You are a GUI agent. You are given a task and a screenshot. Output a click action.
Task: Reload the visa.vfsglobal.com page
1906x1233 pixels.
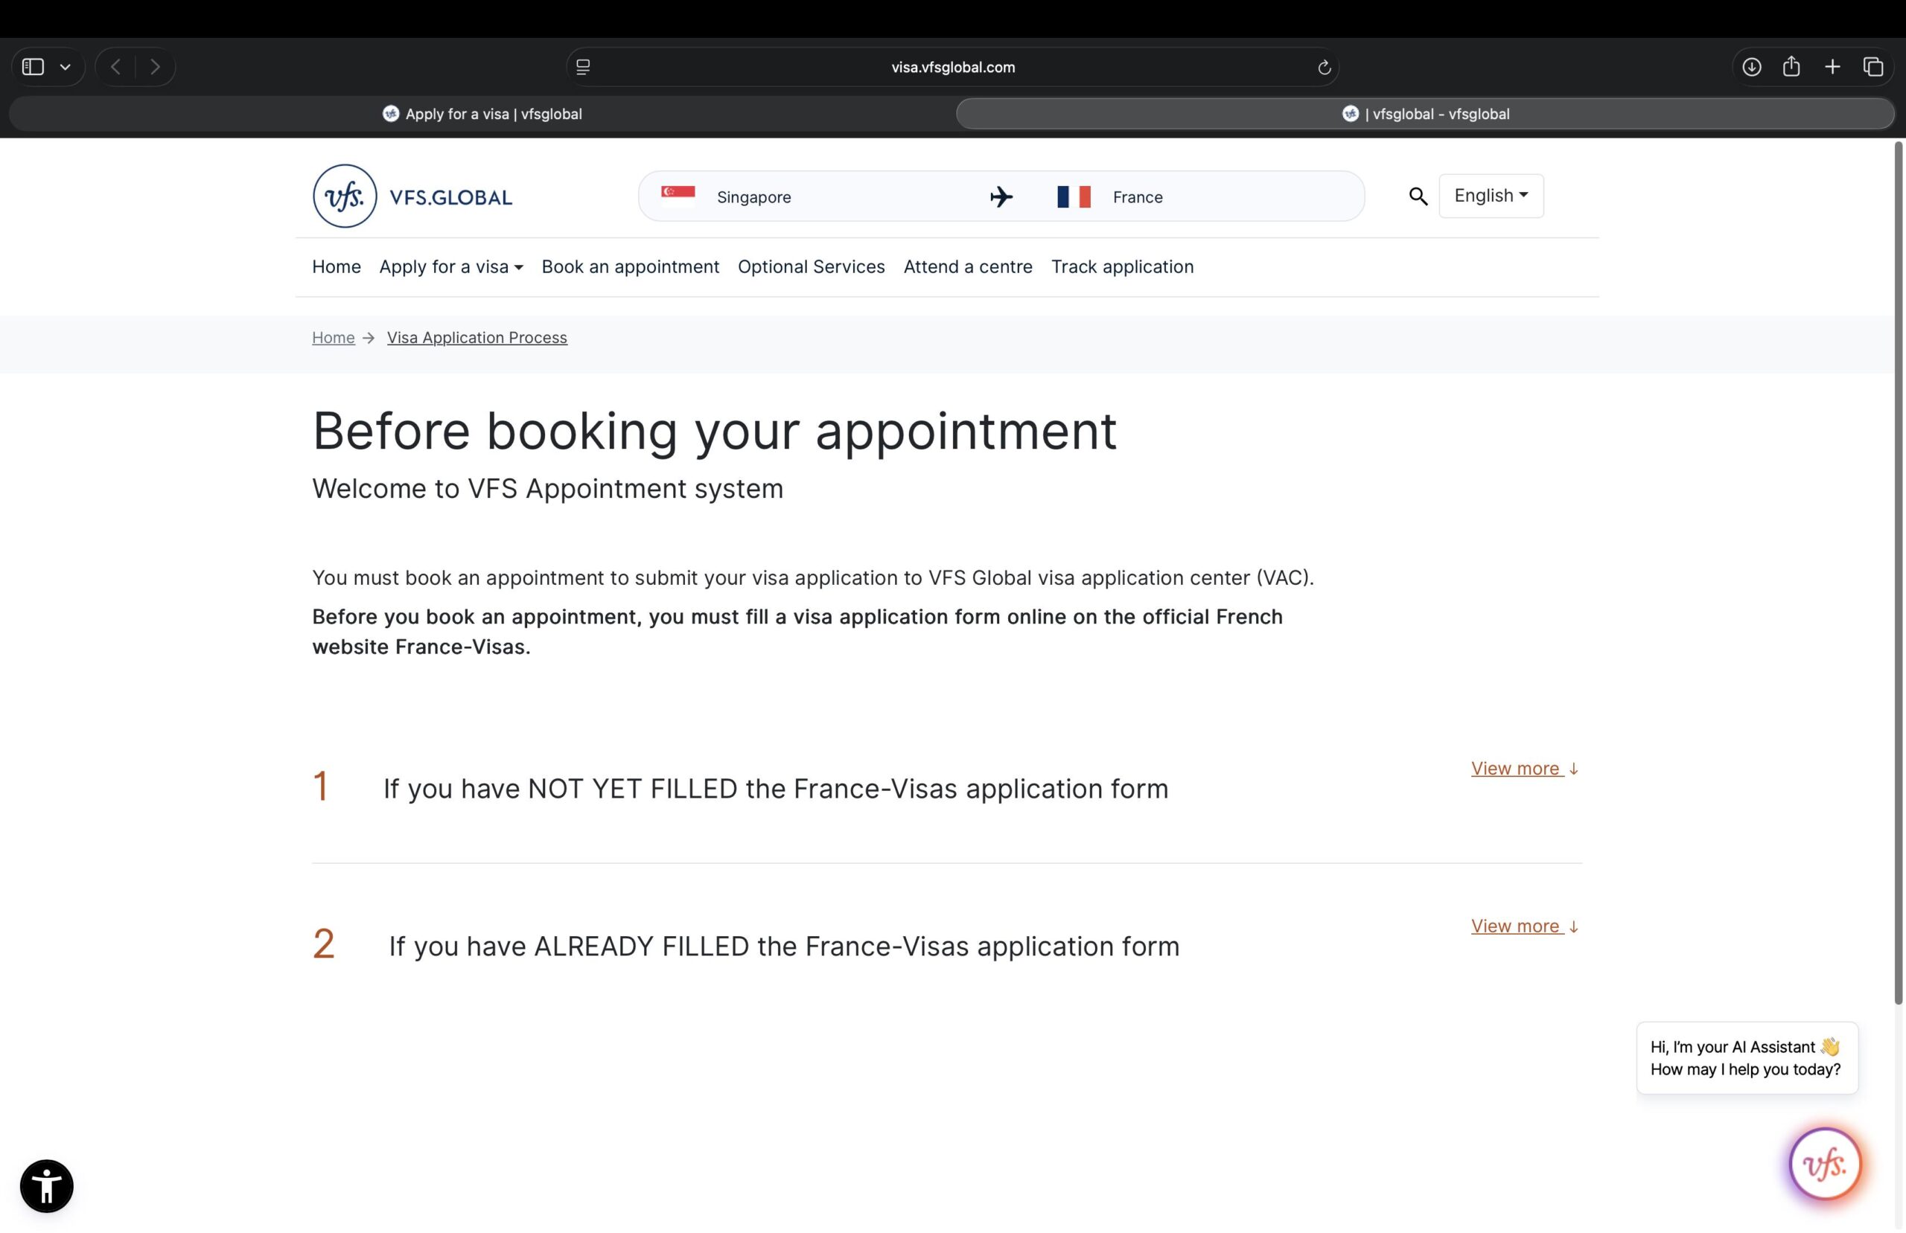1325,67
